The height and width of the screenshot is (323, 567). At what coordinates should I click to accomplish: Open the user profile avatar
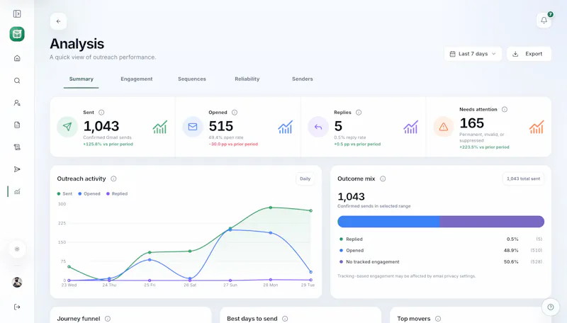(x=17, y=282)
